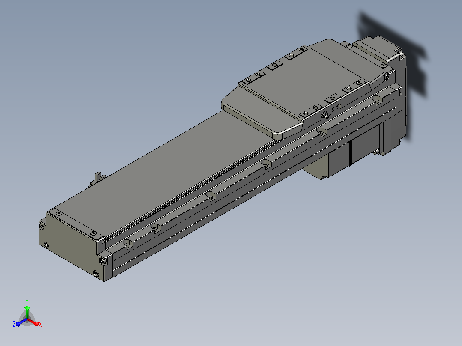Select the single-hole pad on carriage far edge
462x346 pixels.
point(275,65)
